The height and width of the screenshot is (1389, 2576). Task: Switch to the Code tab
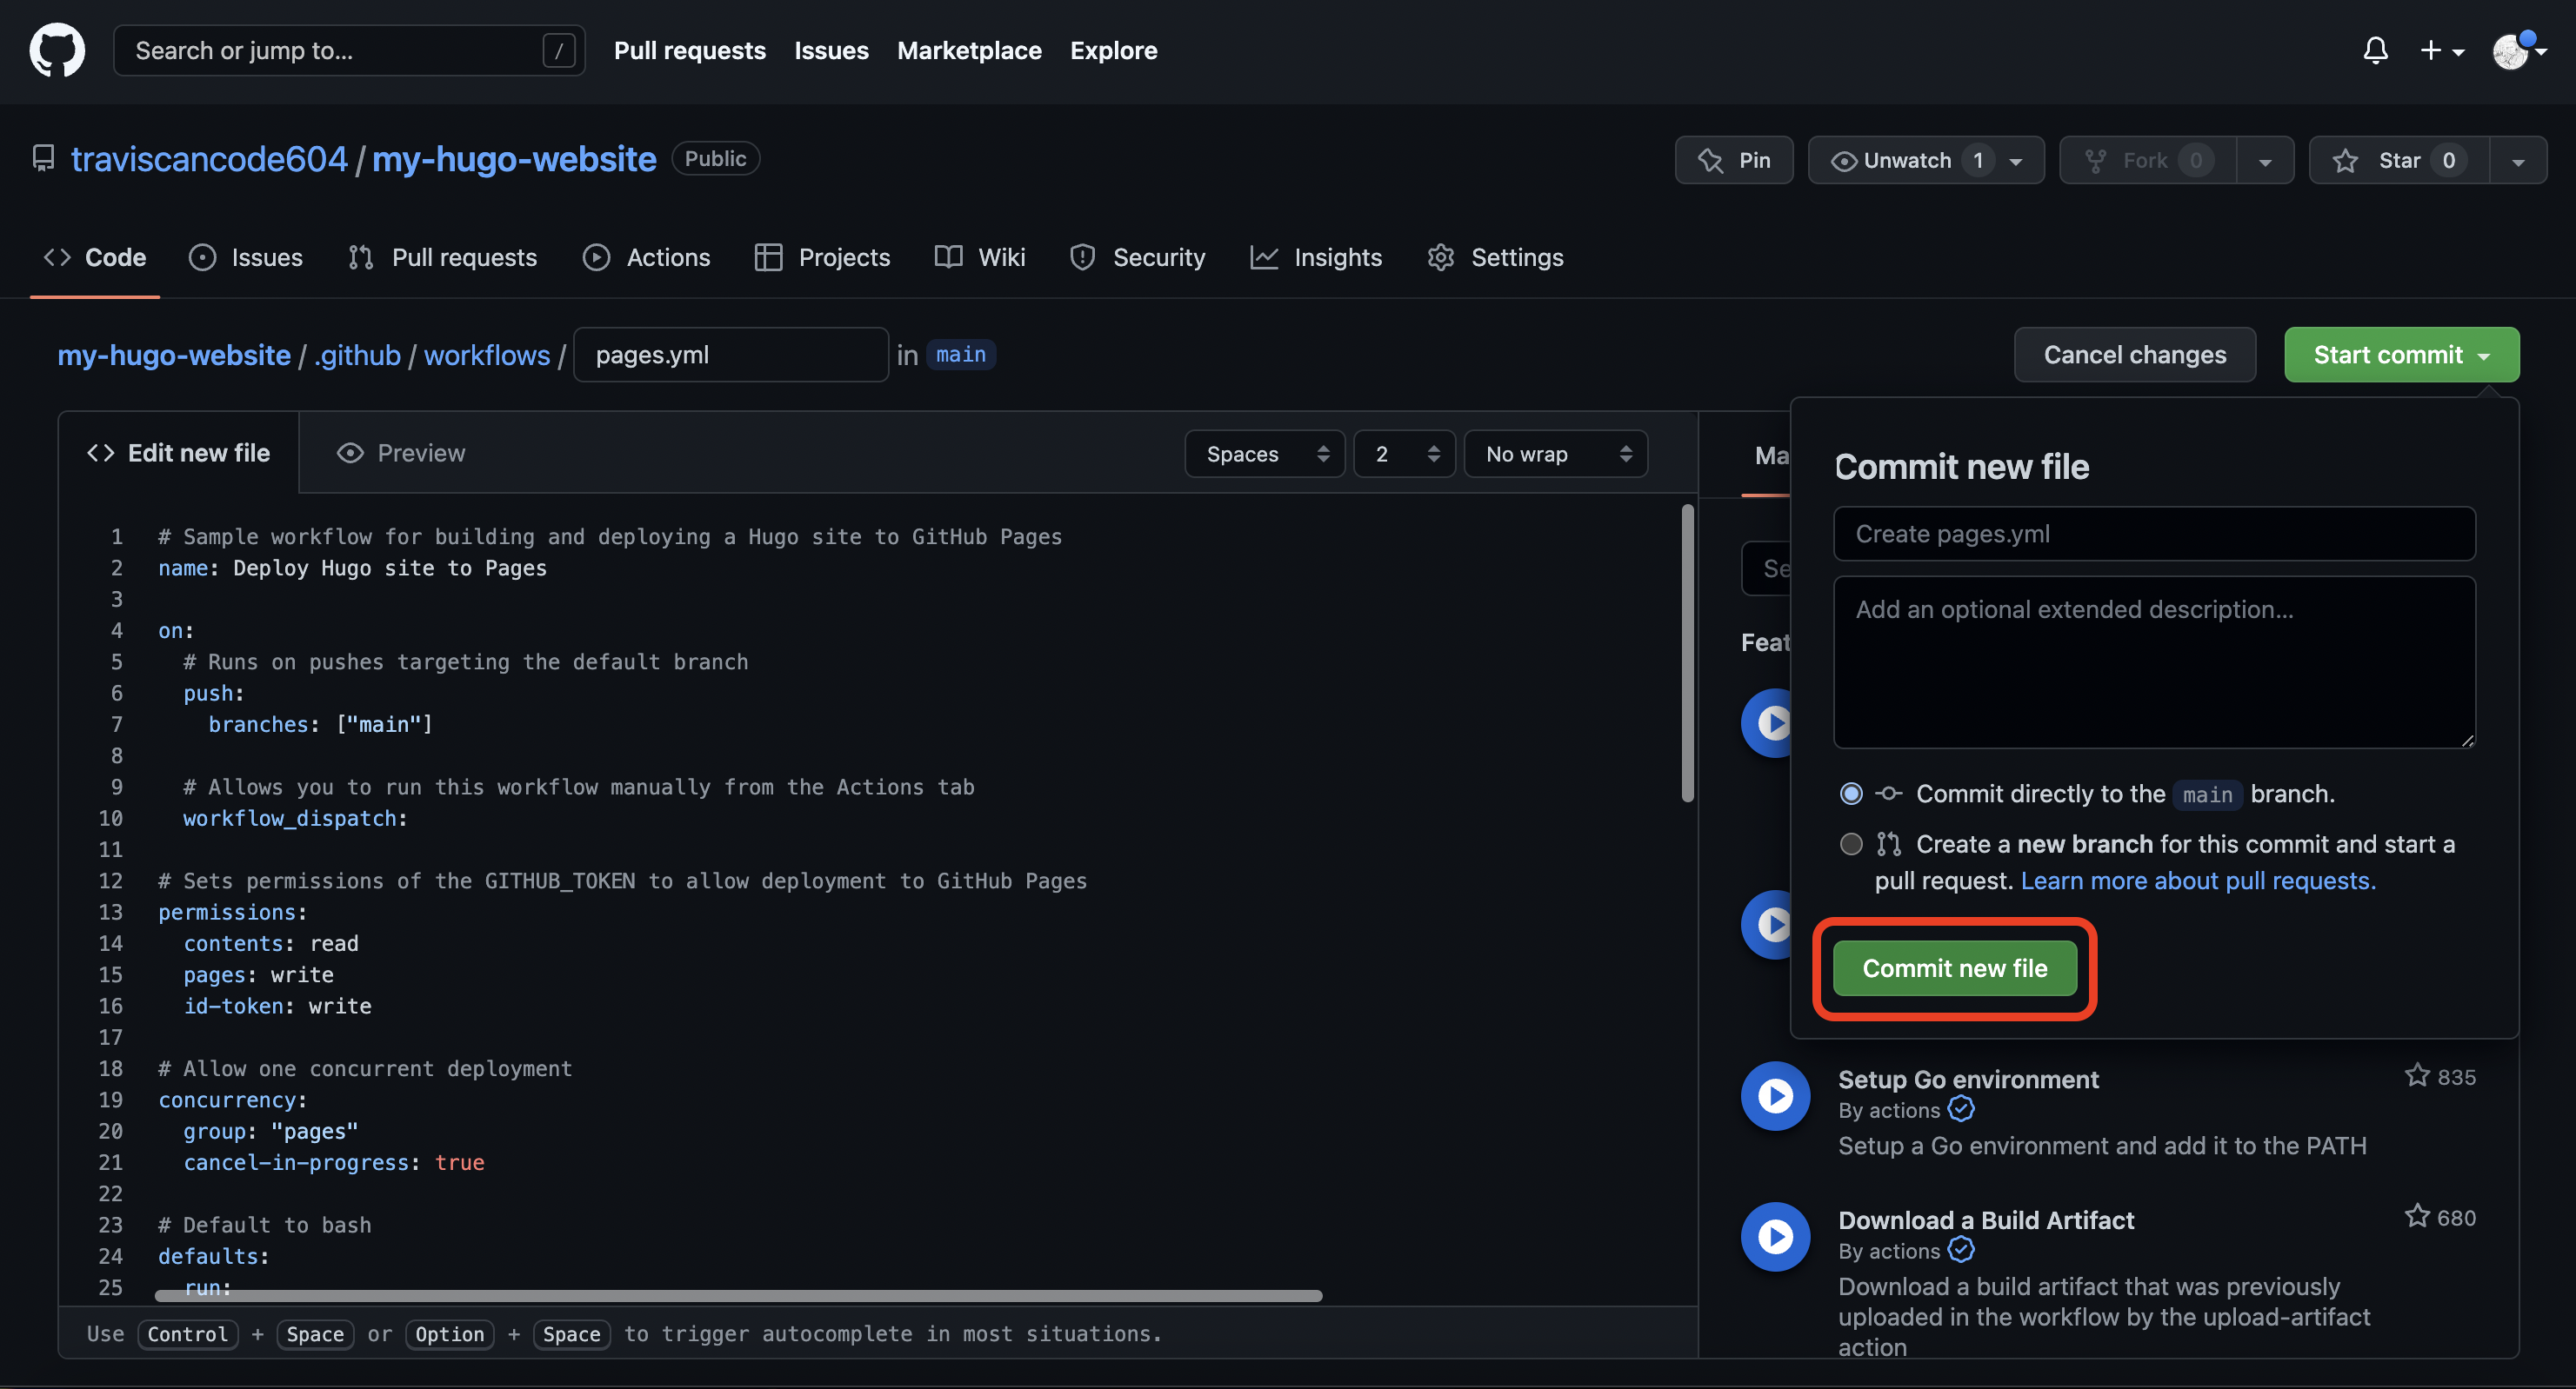point(95,256)
